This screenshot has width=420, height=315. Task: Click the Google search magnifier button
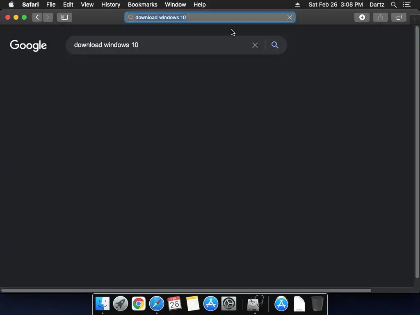[x=275, y=45]
